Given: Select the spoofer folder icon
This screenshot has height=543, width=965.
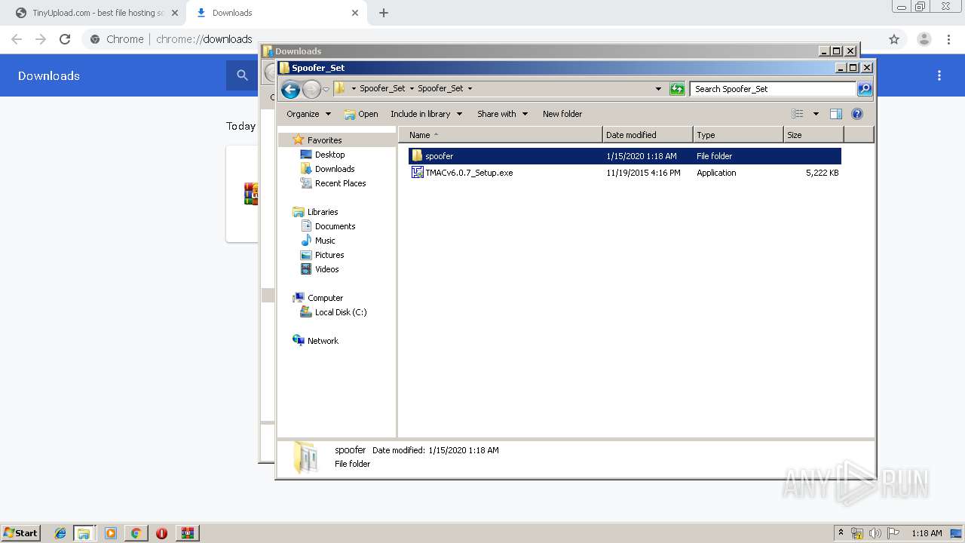Looking at the screenshot, I should (x=417, y=155).
